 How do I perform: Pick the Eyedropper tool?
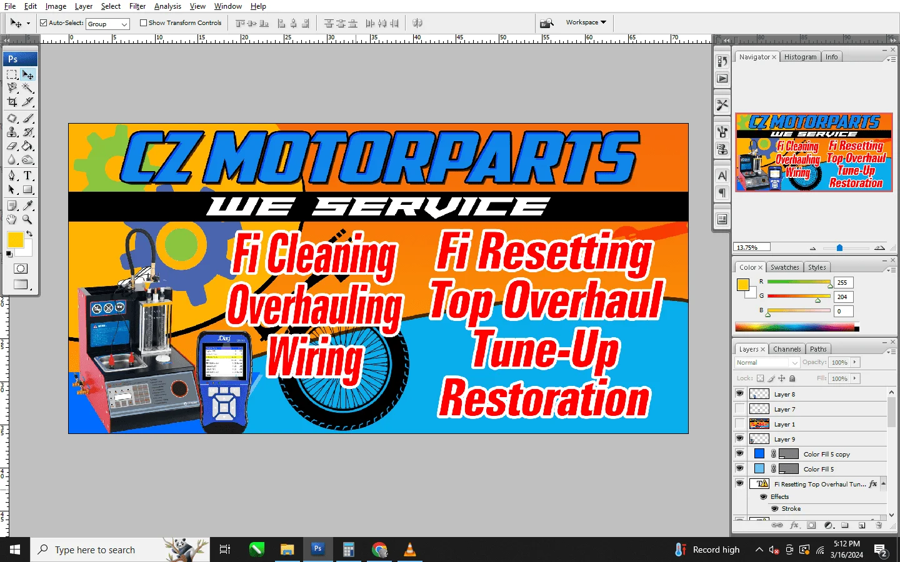[x=28, y=205]
